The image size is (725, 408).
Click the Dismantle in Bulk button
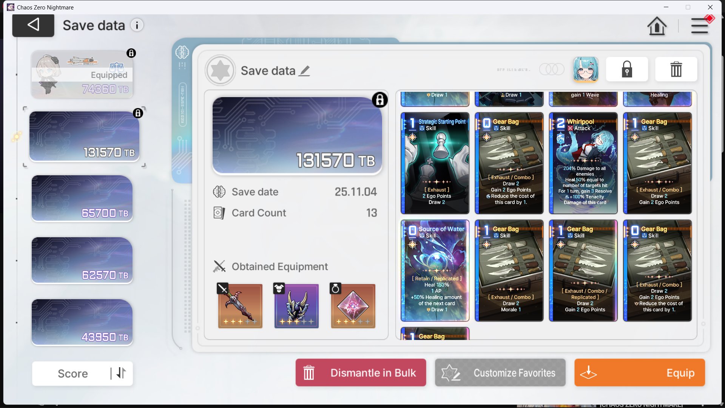tap(361, 372)
